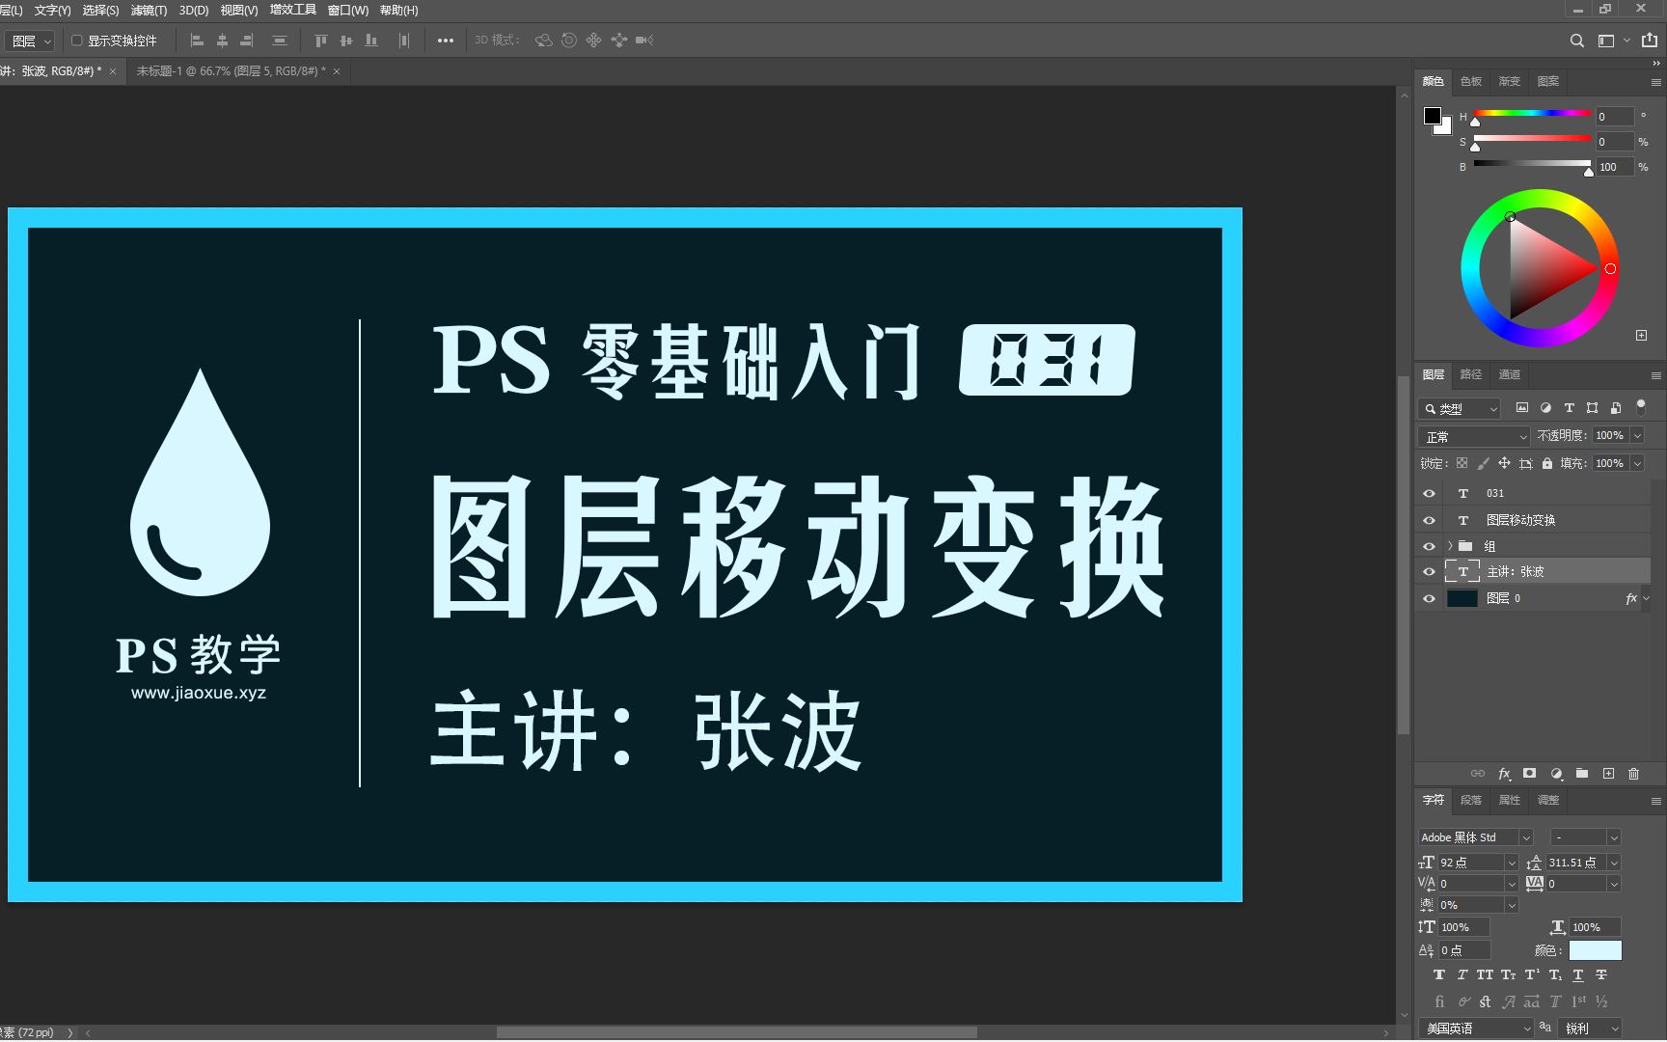Hide the 031 text layer
Screen dimensions: 1667x1042
[1429, 493]
